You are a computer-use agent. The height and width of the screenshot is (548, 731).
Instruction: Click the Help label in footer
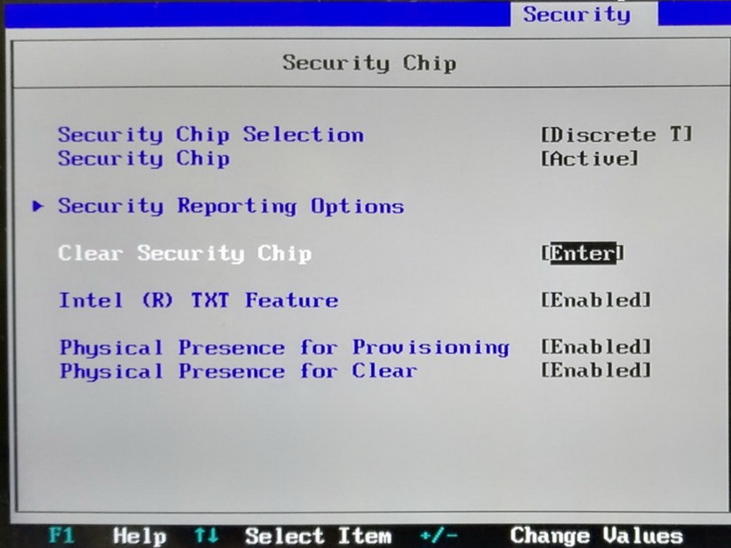click(x=139, y=536)
